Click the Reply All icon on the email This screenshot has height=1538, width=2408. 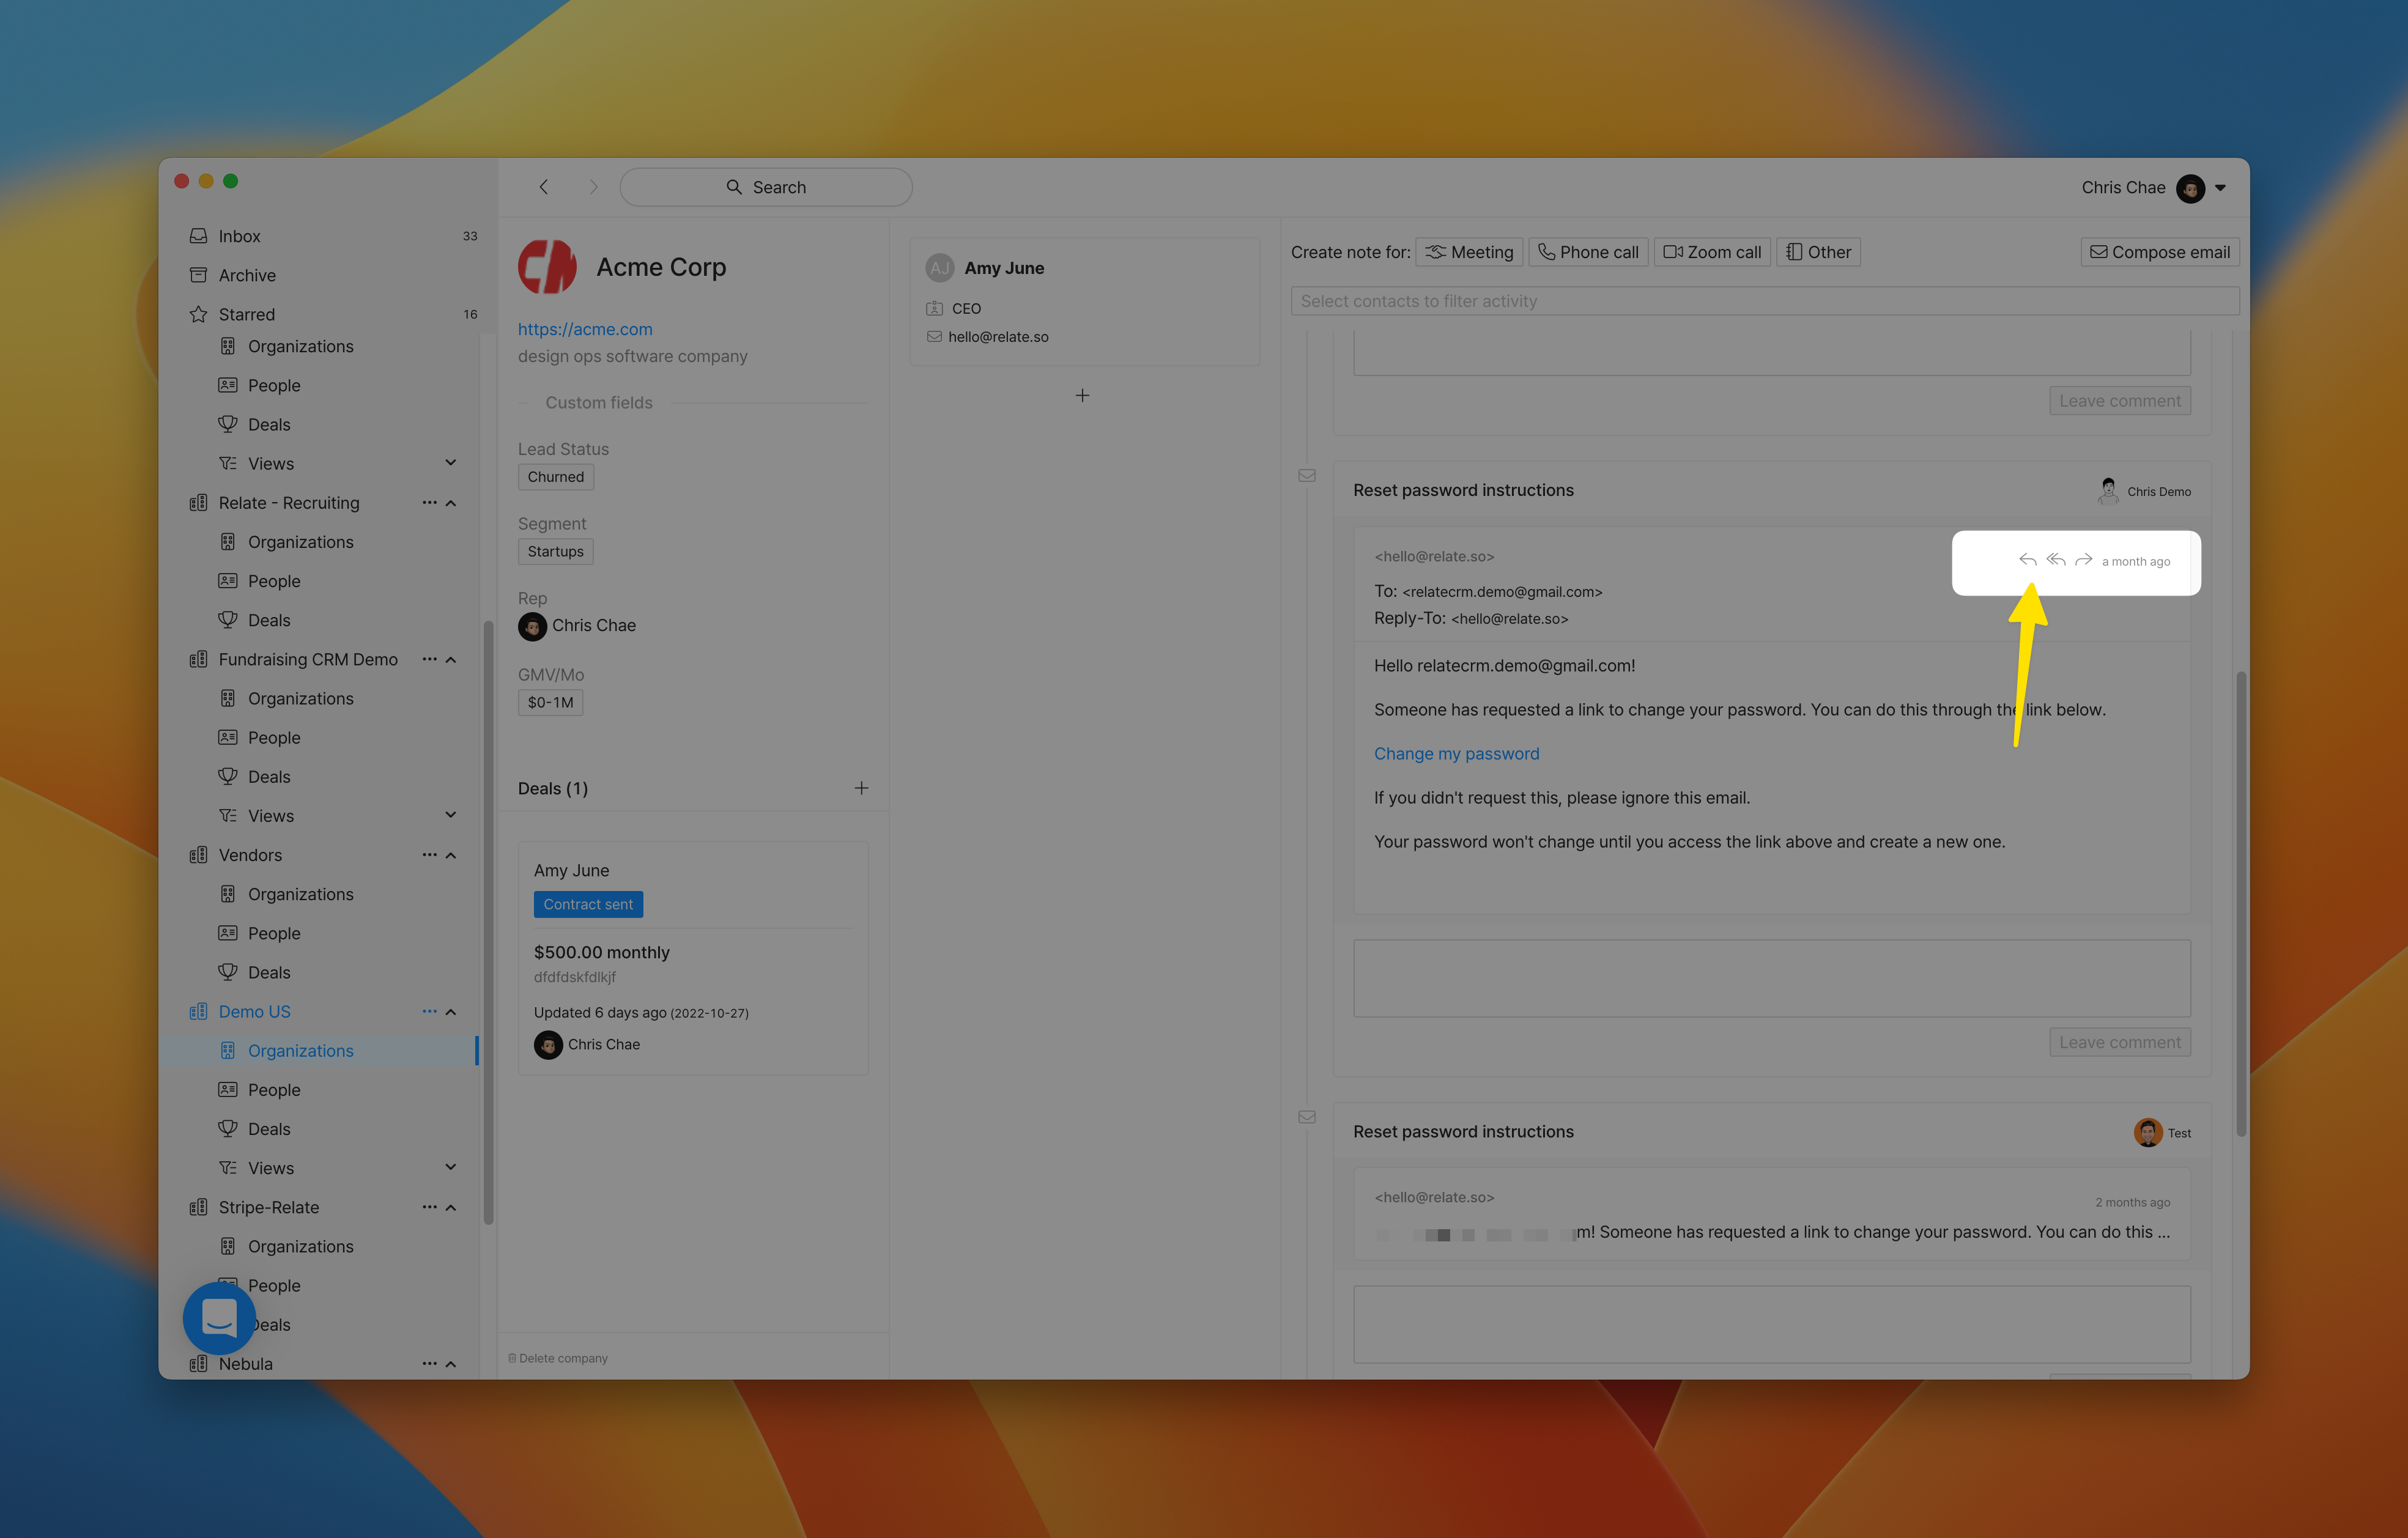(x=2057, y=560)
